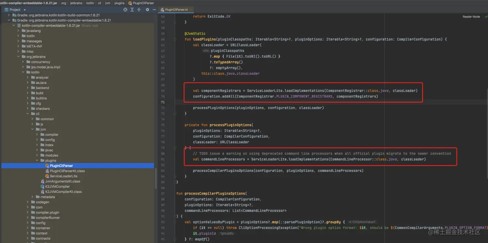Click the ServiceLoaderLite class icon in tree
Screen dimensions: 488x243
pos(47,176)
